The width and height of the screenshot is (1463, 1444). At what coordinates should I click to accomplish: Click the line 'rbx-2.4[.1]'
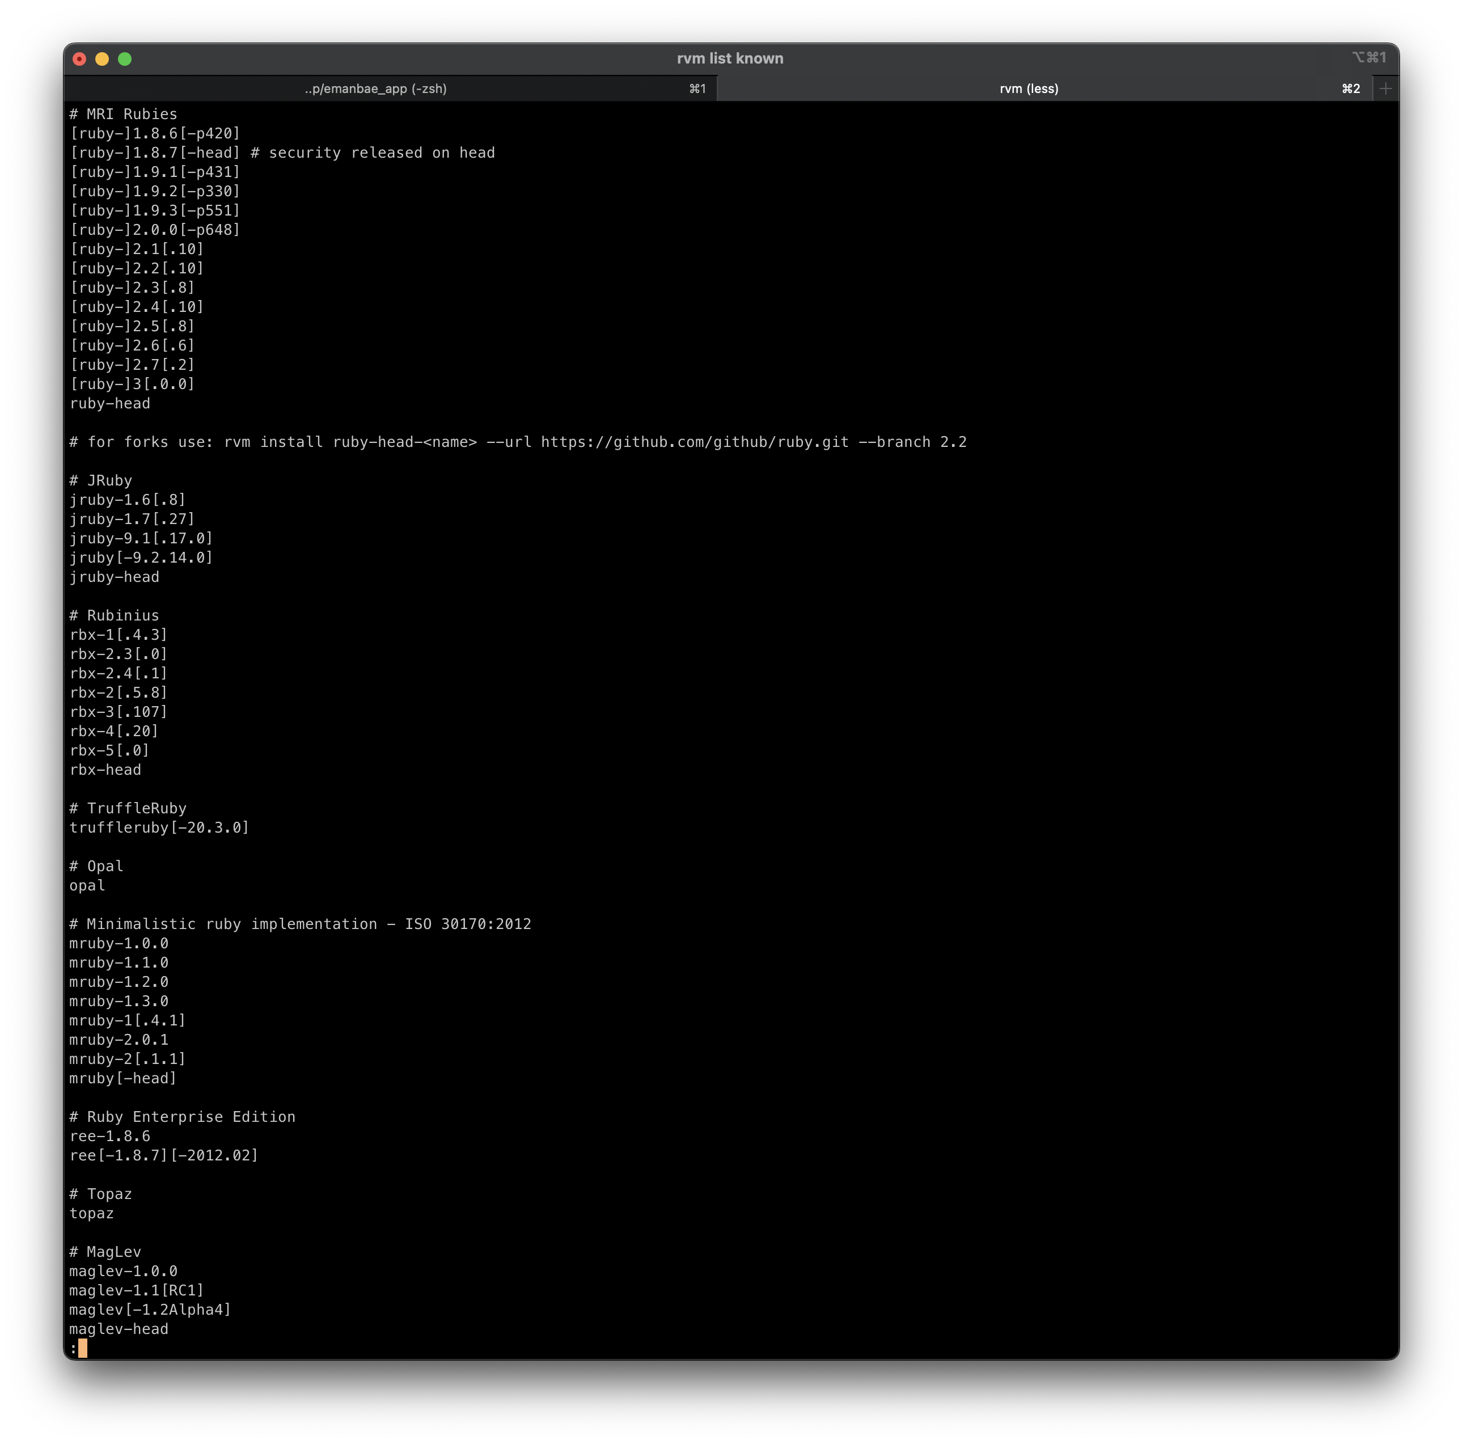pyautogui.click(x=119, y=674)
